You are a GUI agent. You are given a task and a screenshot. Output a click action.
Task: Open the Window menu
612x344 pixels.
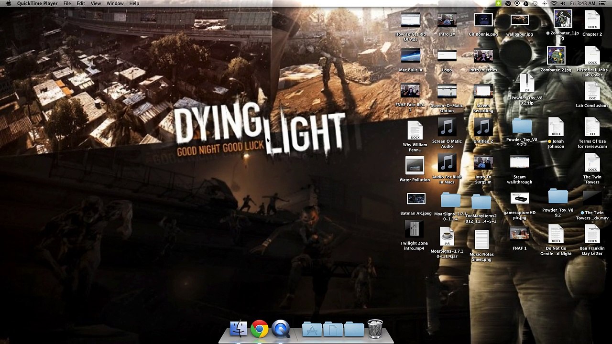point(115,3)
